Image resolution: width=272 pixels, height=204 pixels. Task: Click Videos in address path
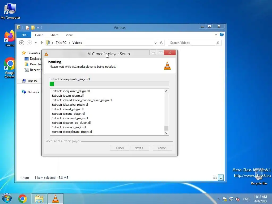pos(77,43)
